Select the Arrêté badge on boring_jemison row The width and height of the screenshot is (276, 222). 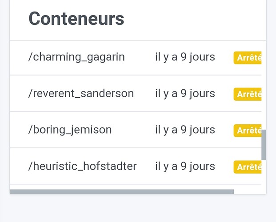pyautogui.click(x=248, y=131)
